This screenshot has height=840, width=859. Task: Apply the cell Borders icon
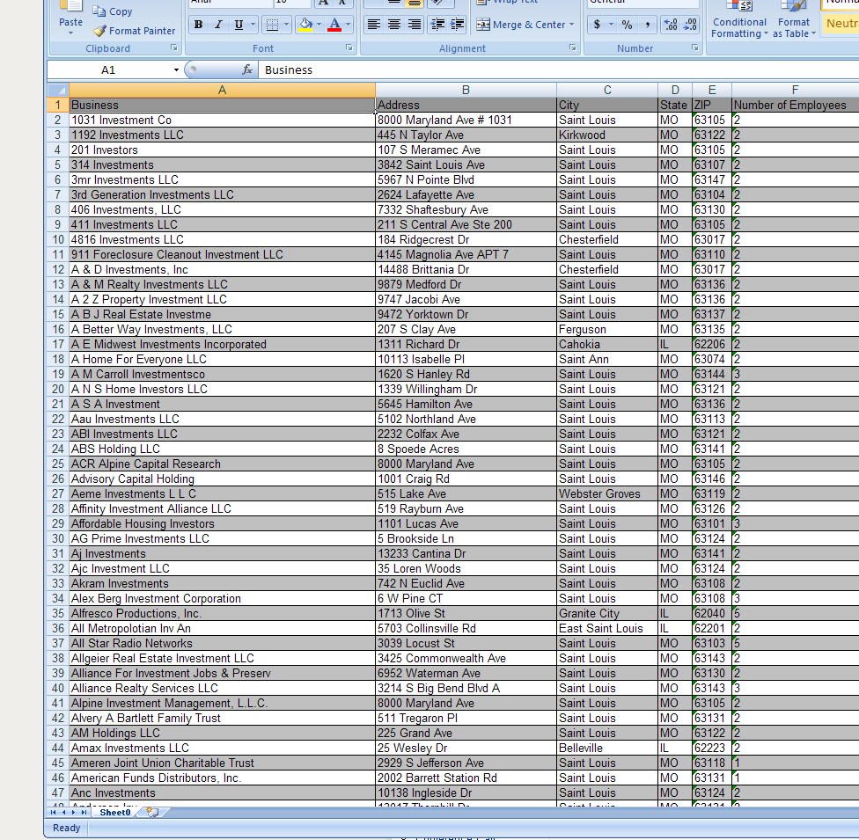pos(272,25)
